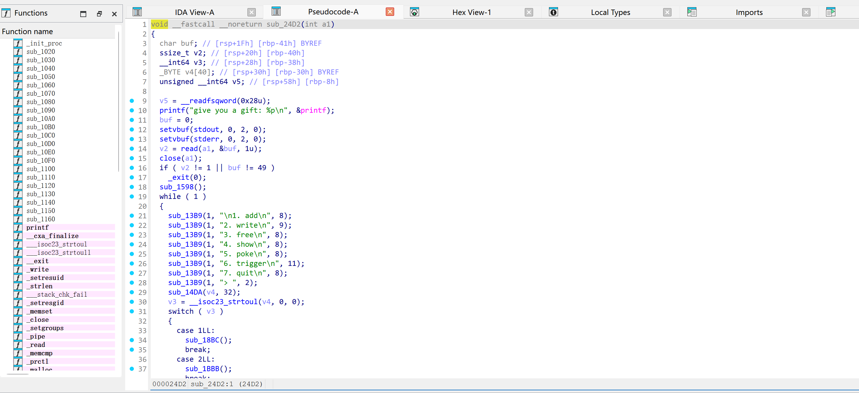This screenshot has width=859, height=393.
Task: Click the function icon next to sub_10A0
Action: pos(18,118)
